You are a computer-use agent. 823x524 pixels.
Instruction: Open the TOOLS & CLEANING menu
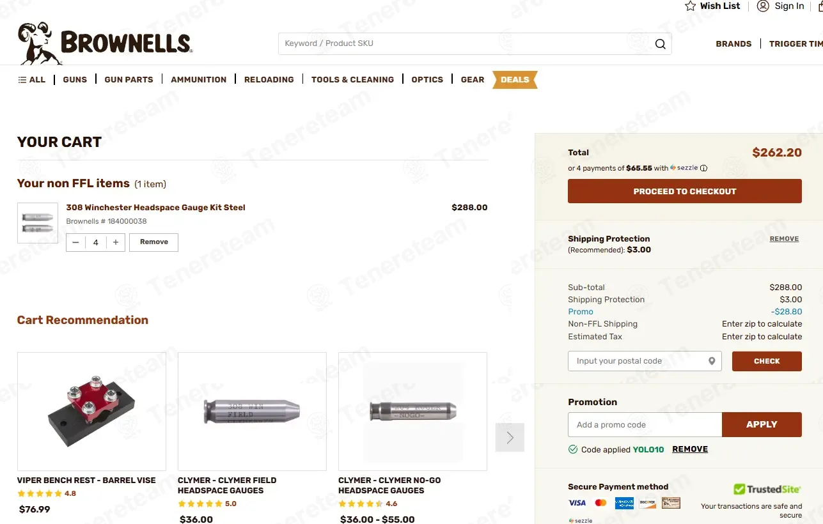352,80
